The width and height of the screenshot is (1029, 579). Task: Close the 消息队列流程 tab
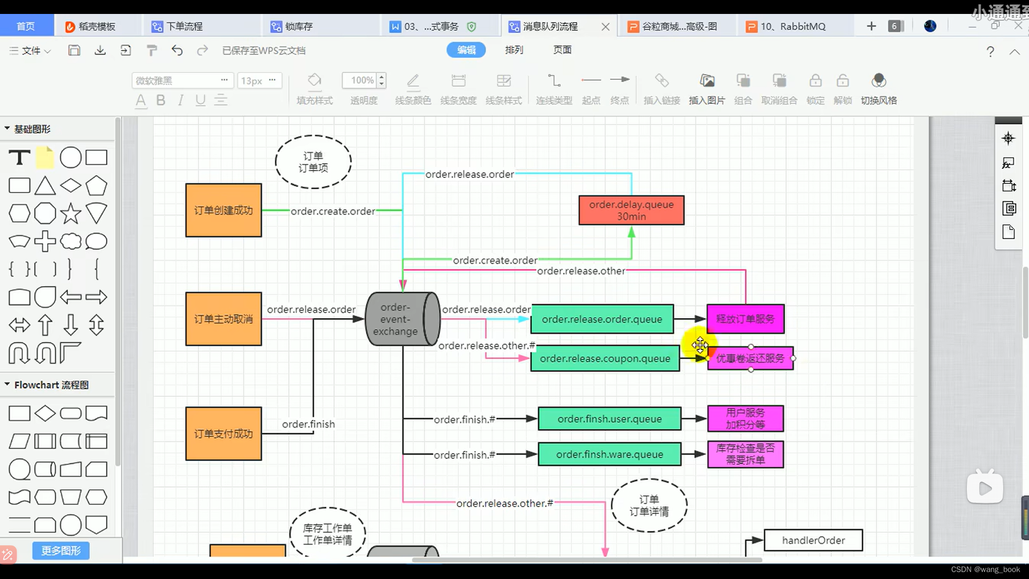[606, 26]
